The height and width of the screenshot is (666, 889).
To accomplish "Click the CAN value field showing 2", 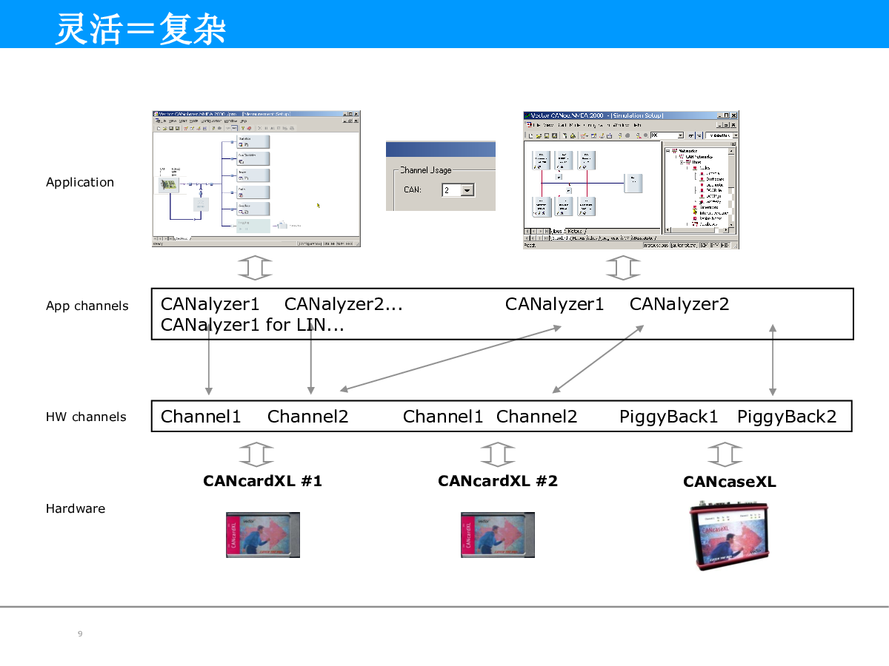I will [x=451, y=190].
